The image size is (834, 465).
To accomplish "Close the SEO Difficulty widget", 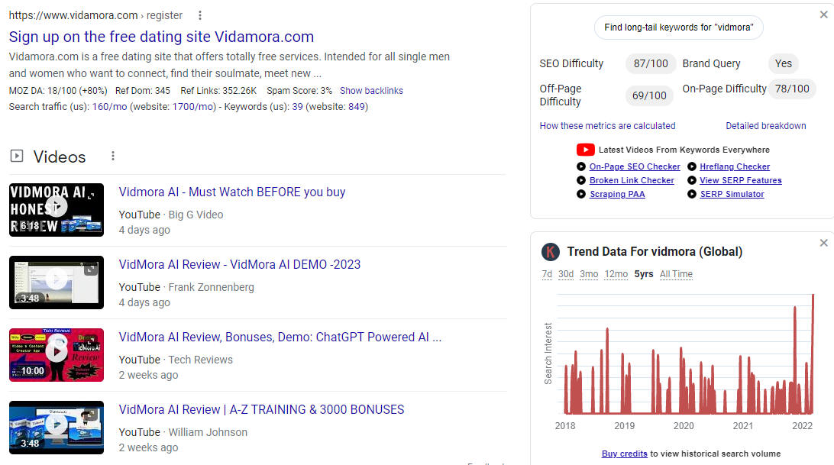I will [x=824, y=15].
